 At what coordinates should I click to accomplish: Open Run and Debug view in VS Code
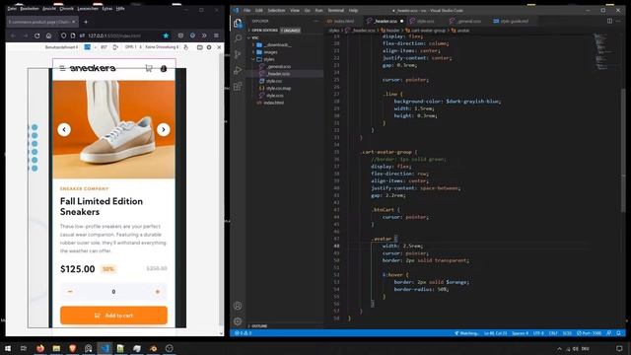pos(238,70)
